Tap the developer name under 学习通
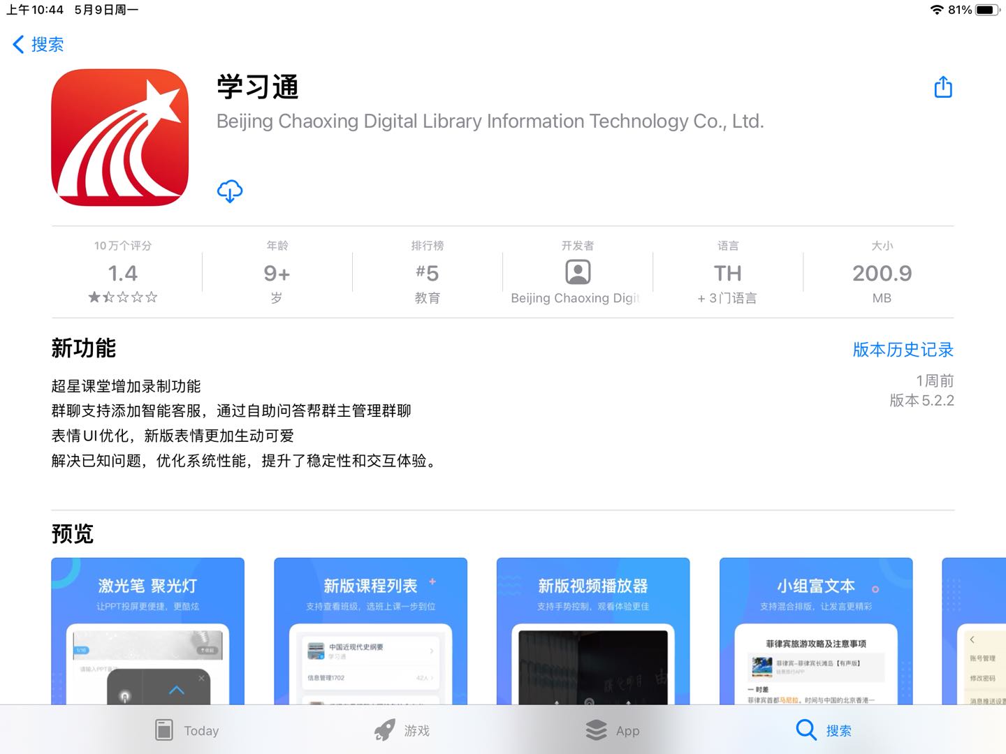The image size is (1006, 754). 490,121
